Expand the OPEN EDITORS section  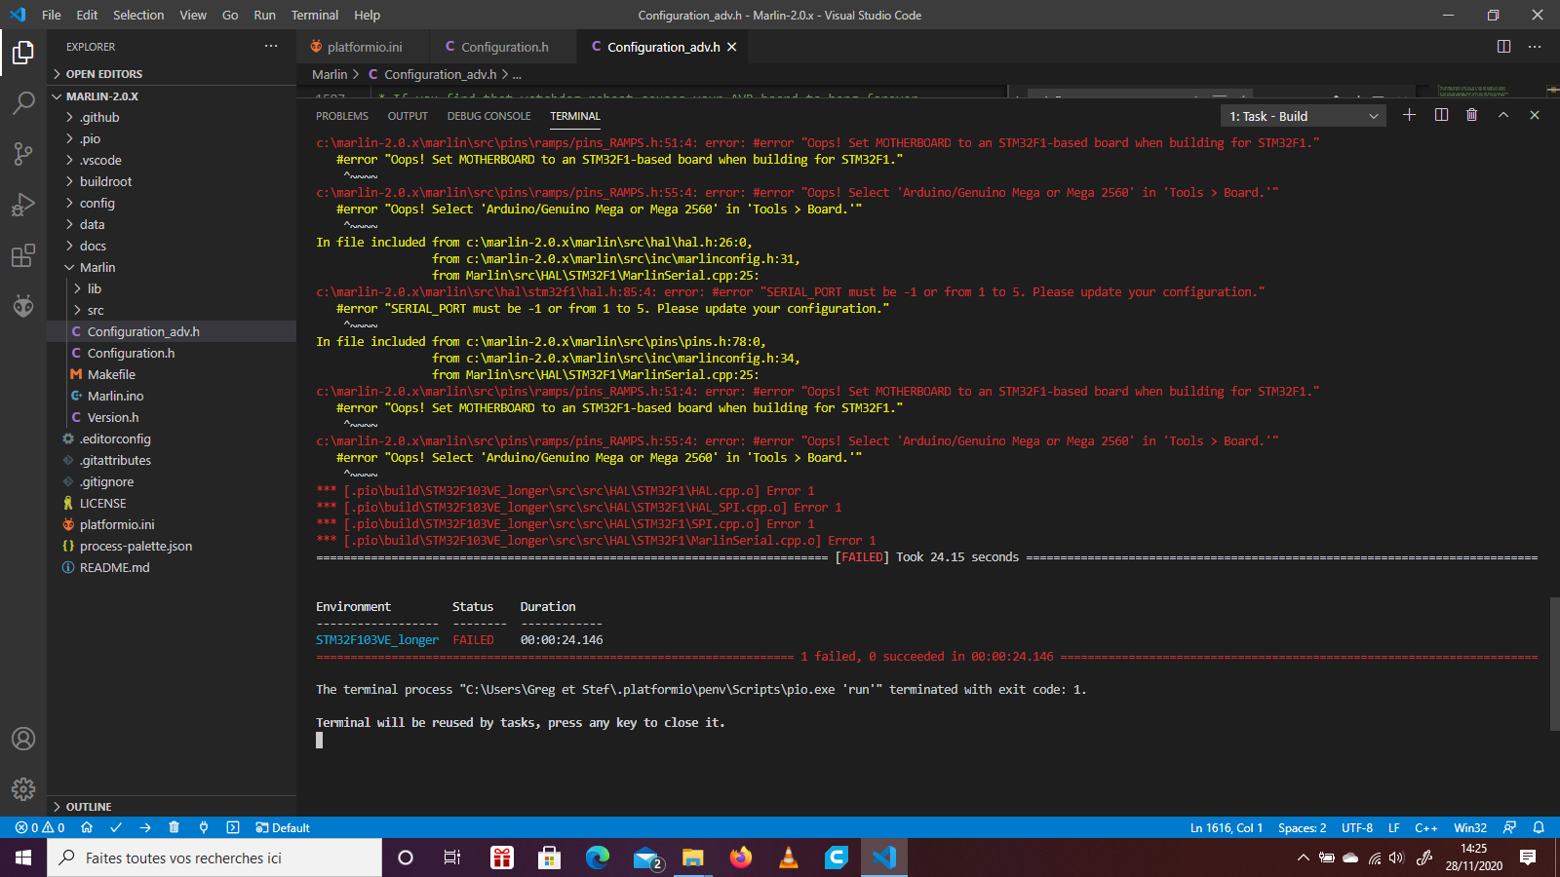coord(103,74)
